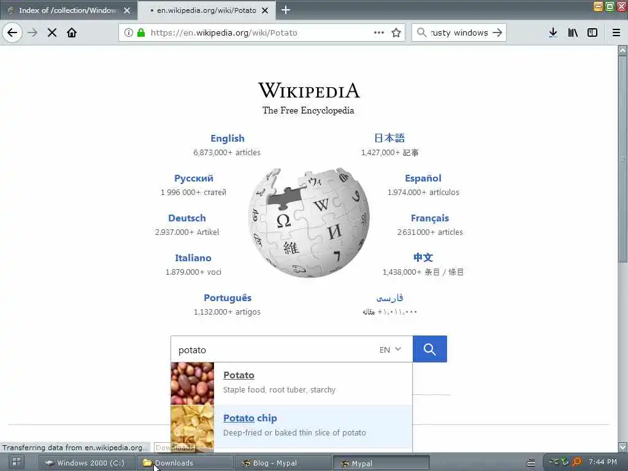
Task: Click 'Staple food, root tuber, starchy' description
Action: click(x=279, y=389)
